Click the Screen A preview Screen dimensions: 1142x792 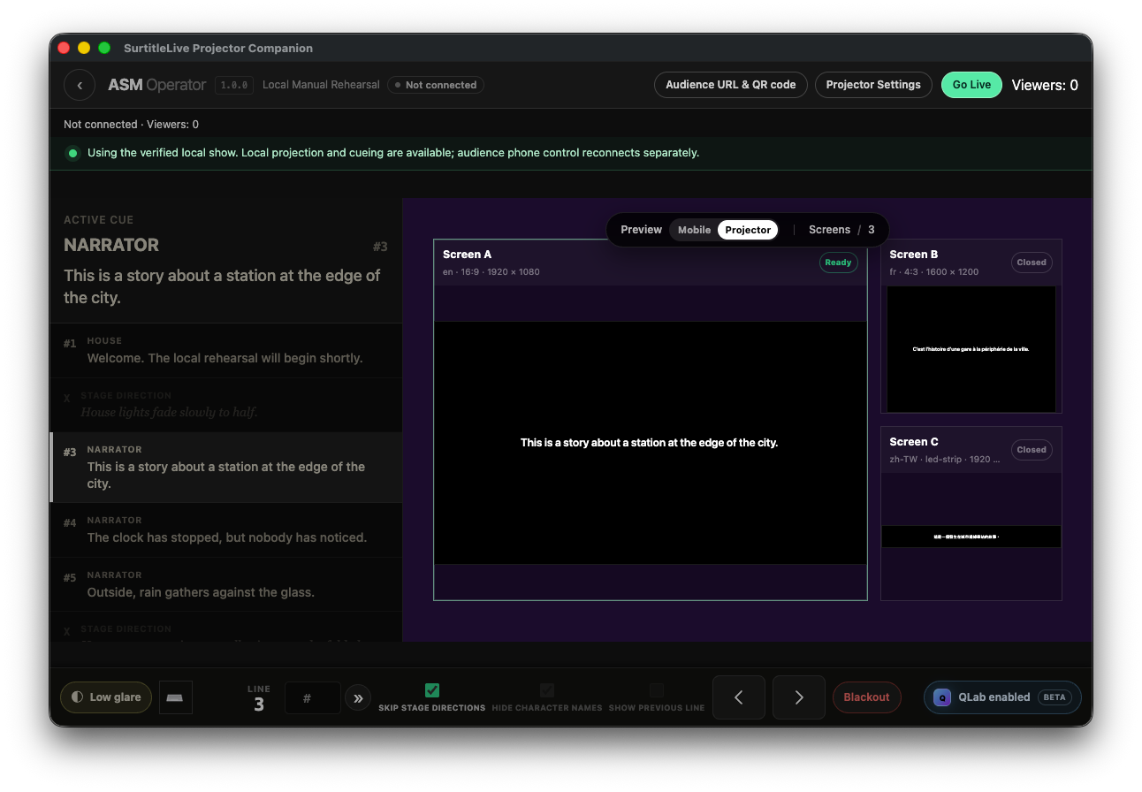pos(651,443)
